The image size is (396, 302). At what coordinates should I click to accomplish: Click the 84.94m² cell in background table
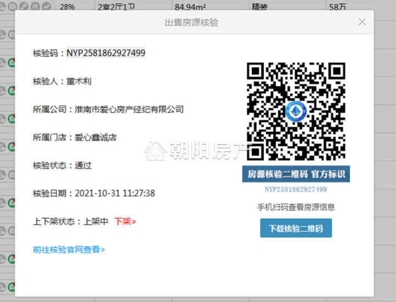click(190, 7)
